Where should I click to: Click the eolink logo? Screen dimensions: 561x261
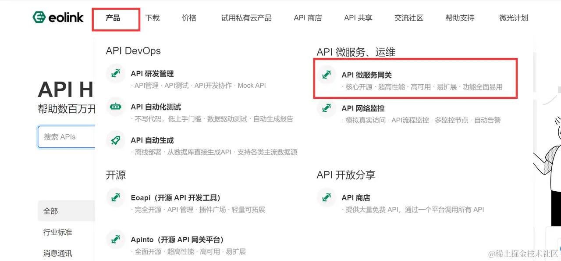click(x=58, y=18)
